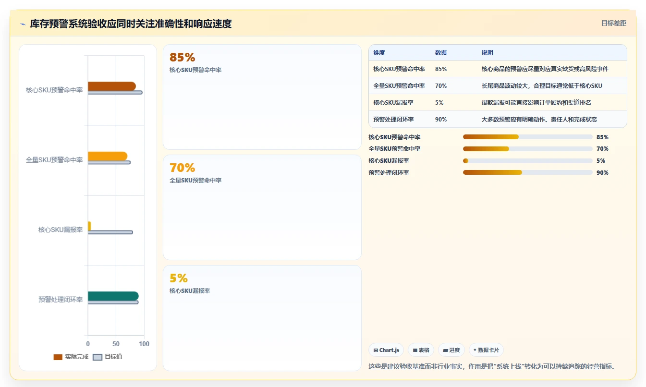Click the 数据 table column header
Image resolution: width=646 pixels, height=387 pixels.
click(441, 53)
